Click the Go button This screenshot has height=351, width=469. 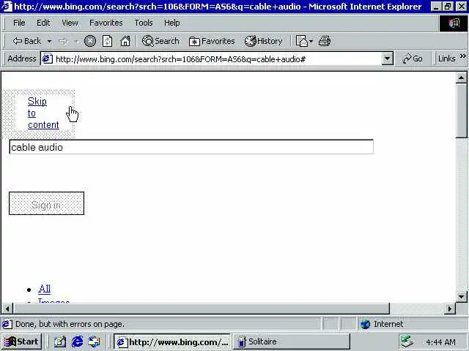coord(413,58)
